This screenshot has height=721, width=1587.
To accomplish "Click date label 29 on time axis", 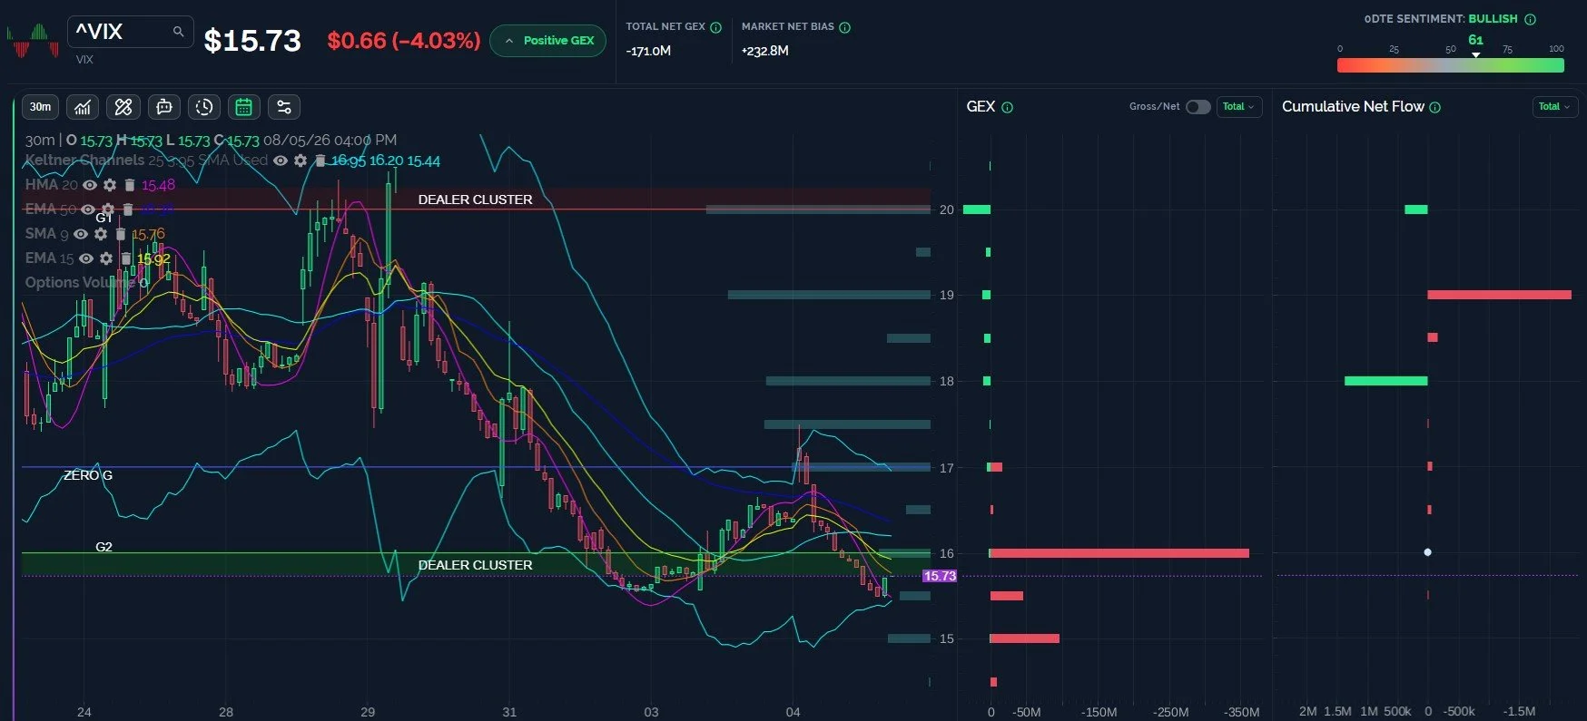I will pyautogui.click(x=368, y=712).
